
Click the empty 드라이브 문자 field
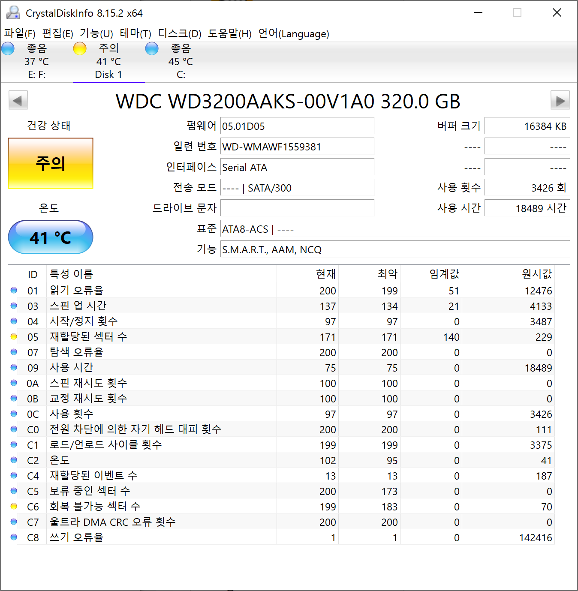click(x=297, y=208)
